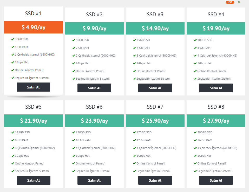
Task: Click the checkmark beside 2 GB RAM
Action: tap(74, 48)
